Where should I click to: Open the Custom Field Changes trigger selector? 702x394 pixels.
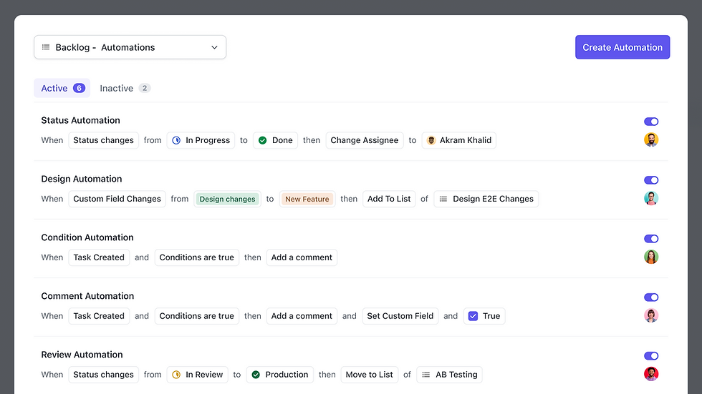(117, 199)
